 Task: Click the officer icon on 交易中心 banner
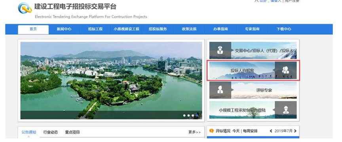(x=220, y=50)
